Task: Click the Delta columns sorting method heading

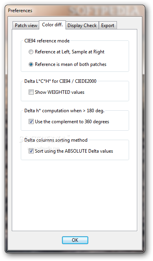Action: (x=56, y=140)
